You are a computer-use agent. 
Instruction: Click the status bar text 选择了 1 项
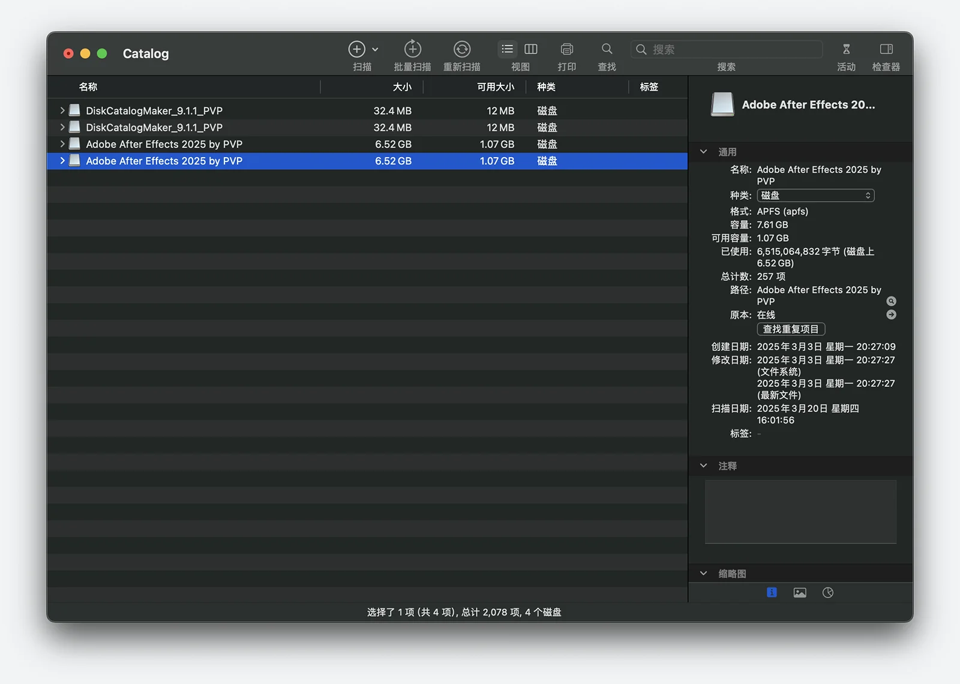391,612
